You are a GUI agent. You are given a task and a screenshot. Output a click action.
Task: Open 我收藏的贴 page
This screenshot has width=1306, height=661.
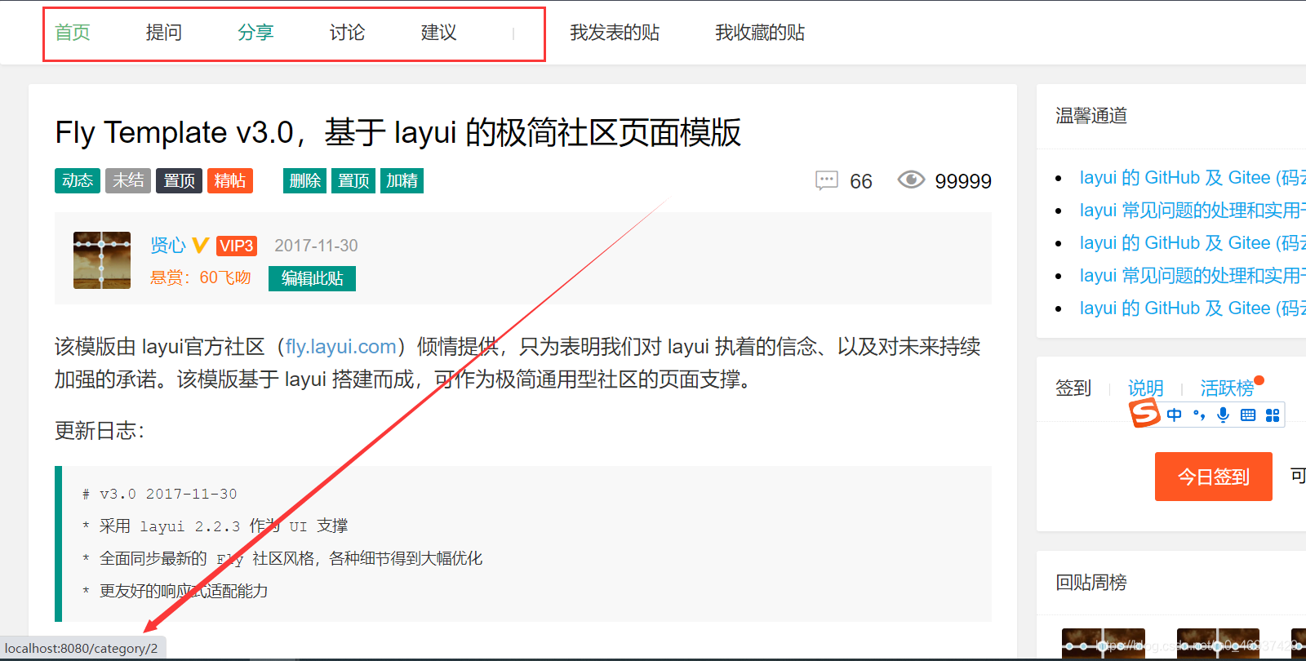click(x=760, y=33)
